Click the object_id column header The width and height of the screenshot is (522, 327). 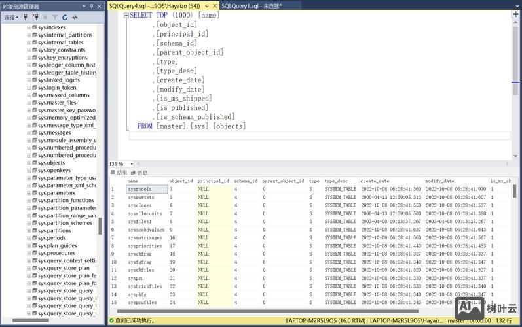point(181,181)
